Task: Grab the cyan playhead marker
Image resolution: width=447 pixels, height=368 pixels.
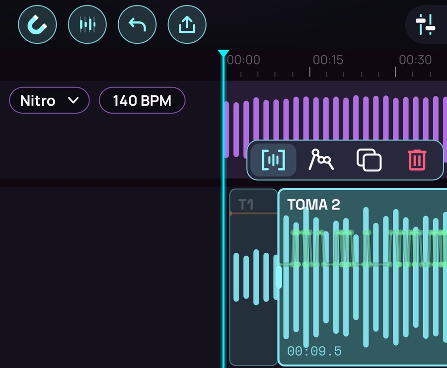Action: [223, 53]
